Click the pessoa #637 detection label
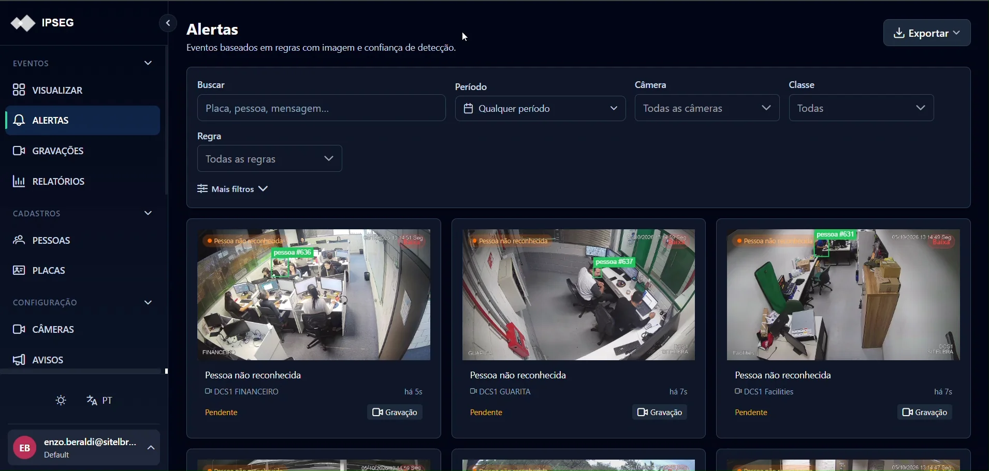Screen dimensions: 989x471 [615, 262]
